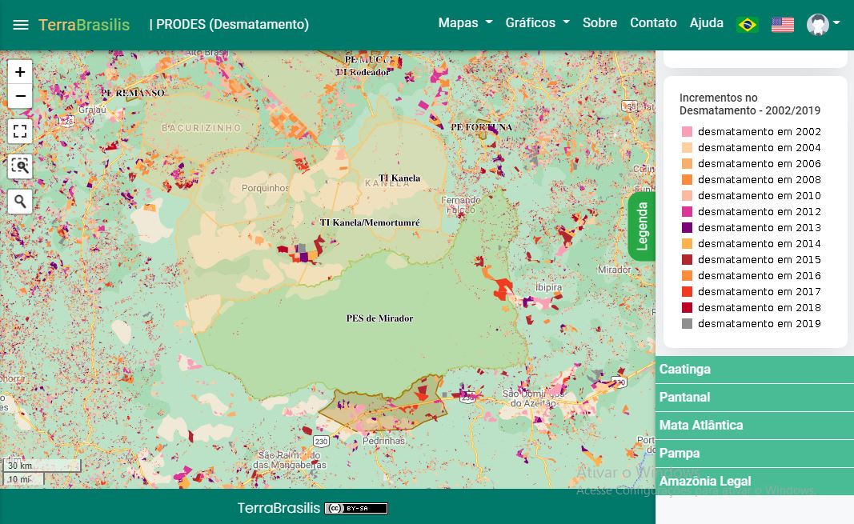Expand the Caatinga biome section

click(754, 370)
